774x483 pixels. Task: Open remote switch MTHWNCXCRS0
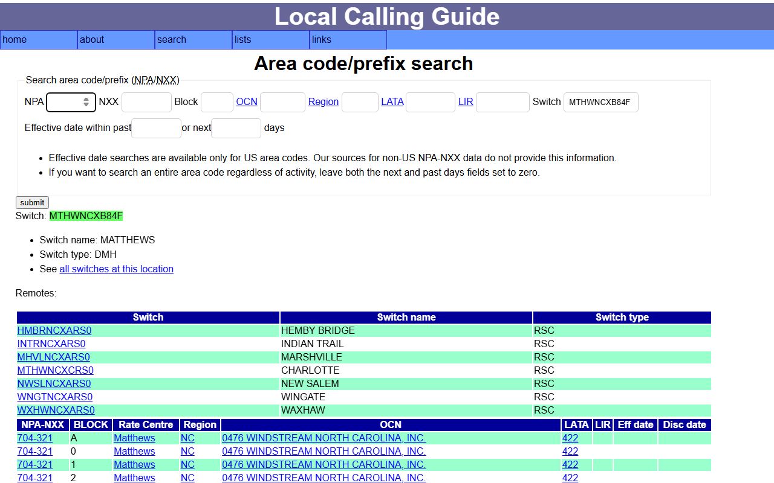point(55,371)
